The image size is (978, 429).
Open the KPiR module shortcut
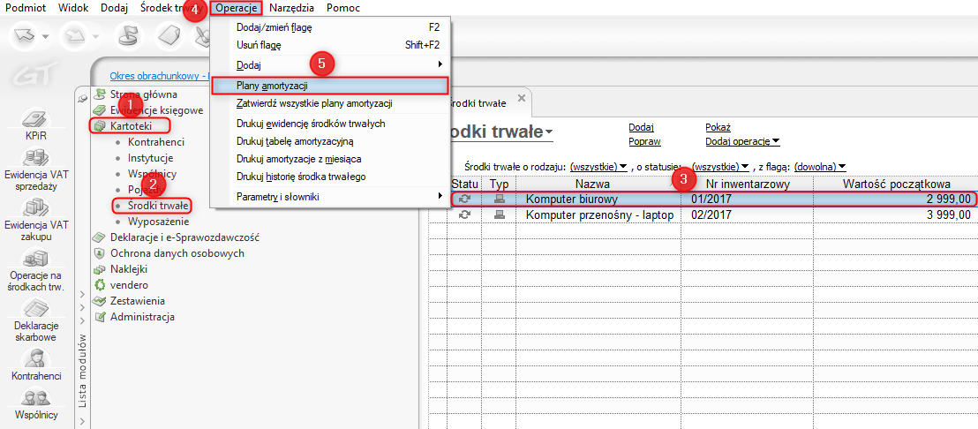(x=36, y=124)
